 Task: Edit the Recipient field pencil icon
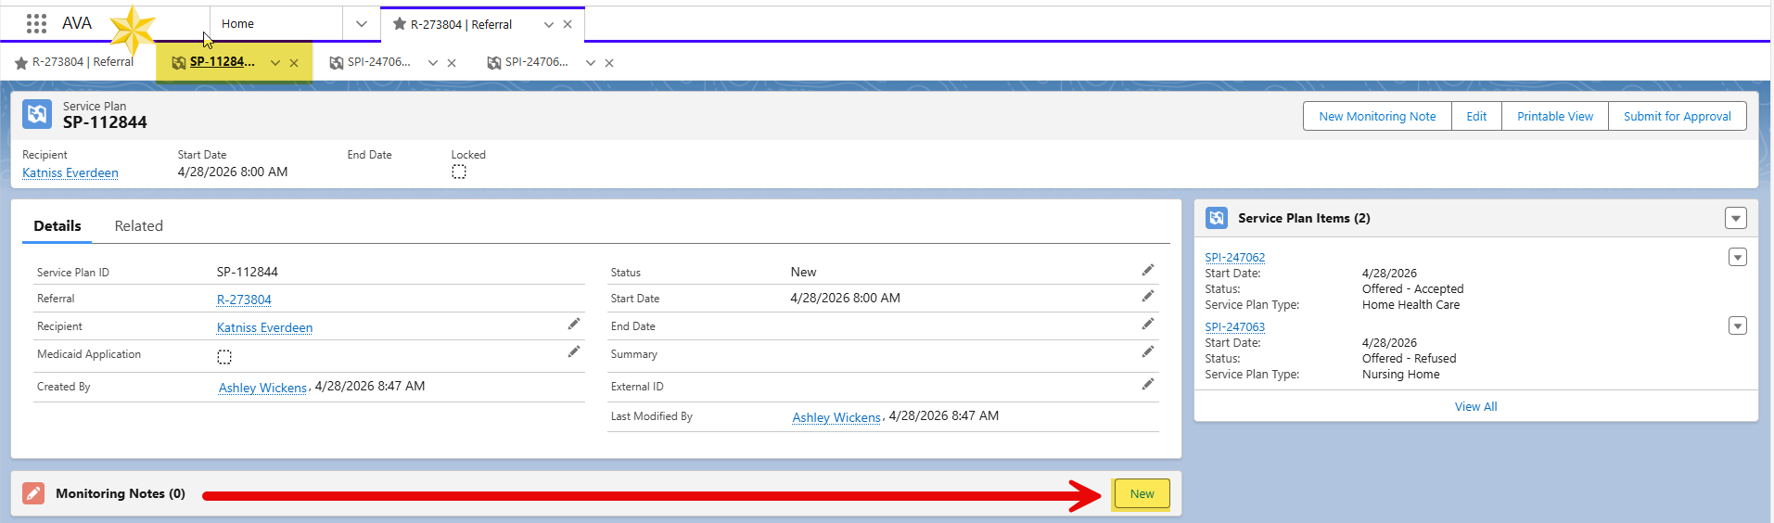(574, 324)
